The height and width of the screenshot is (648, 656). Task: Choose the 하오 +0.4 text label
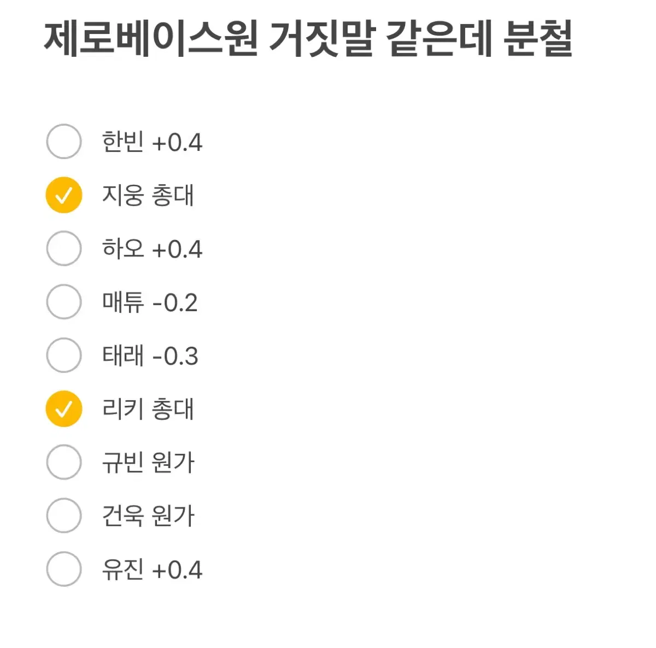pyautogui.click(x=152, y=249)
